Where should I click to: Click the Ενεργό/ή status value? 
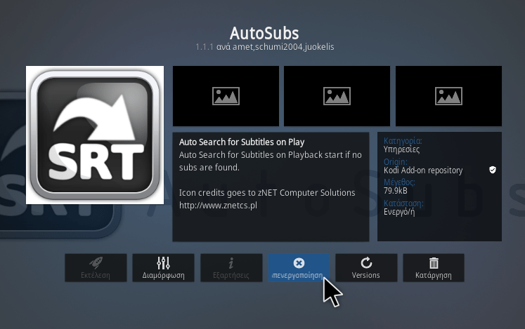399,212
